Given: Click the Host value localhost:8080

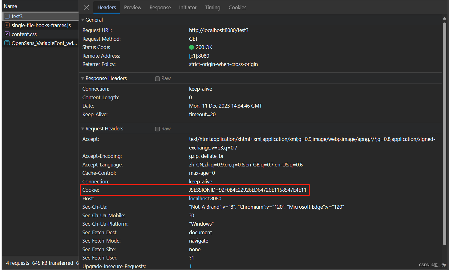Looking at the screenshot, I should click(x=205, y=198).
